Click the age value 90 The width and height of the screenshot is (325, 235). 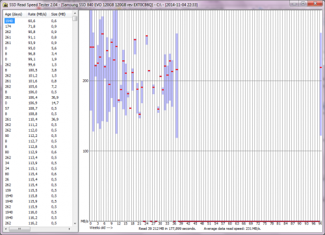(x=7, y=136)
